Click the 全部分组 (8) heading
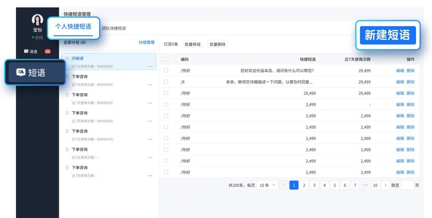432x218 pixels. (x=75, y=42)
